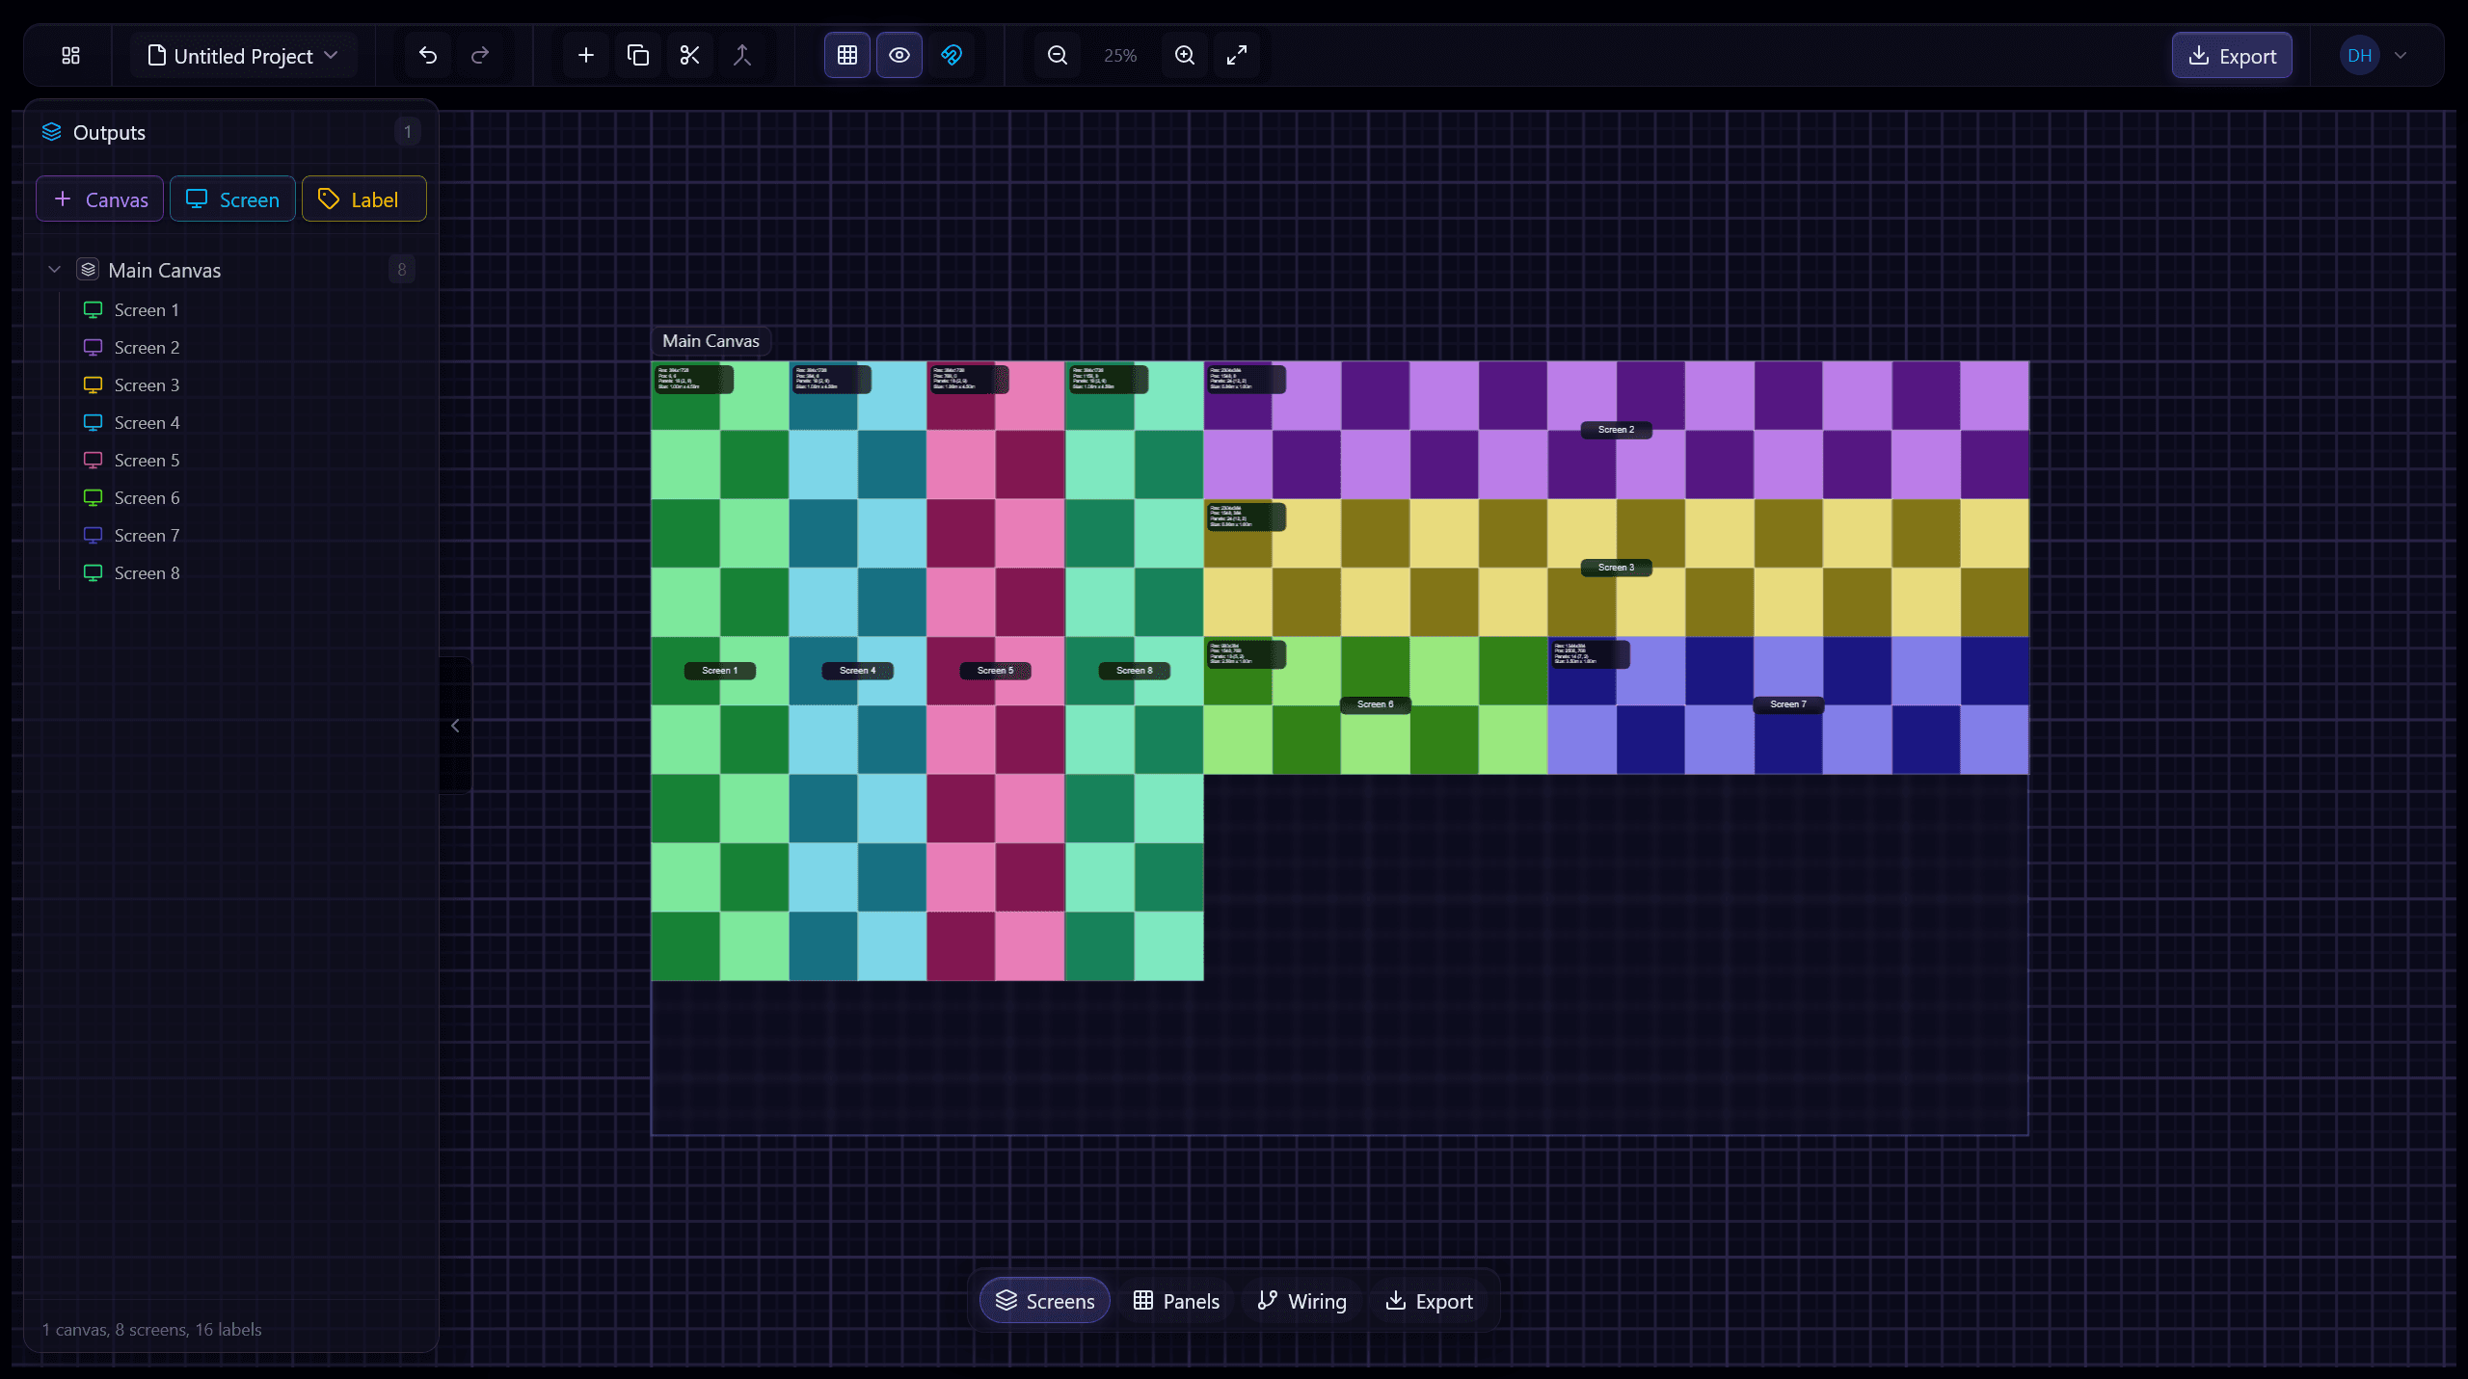Select the cut scissors tool
Viewport: 2468px width, 1379px height.
click(689, 55)
